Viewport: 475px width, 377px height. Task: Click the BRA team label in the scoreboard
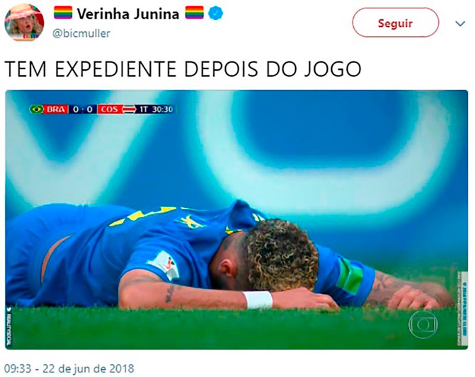click(56, 109)
